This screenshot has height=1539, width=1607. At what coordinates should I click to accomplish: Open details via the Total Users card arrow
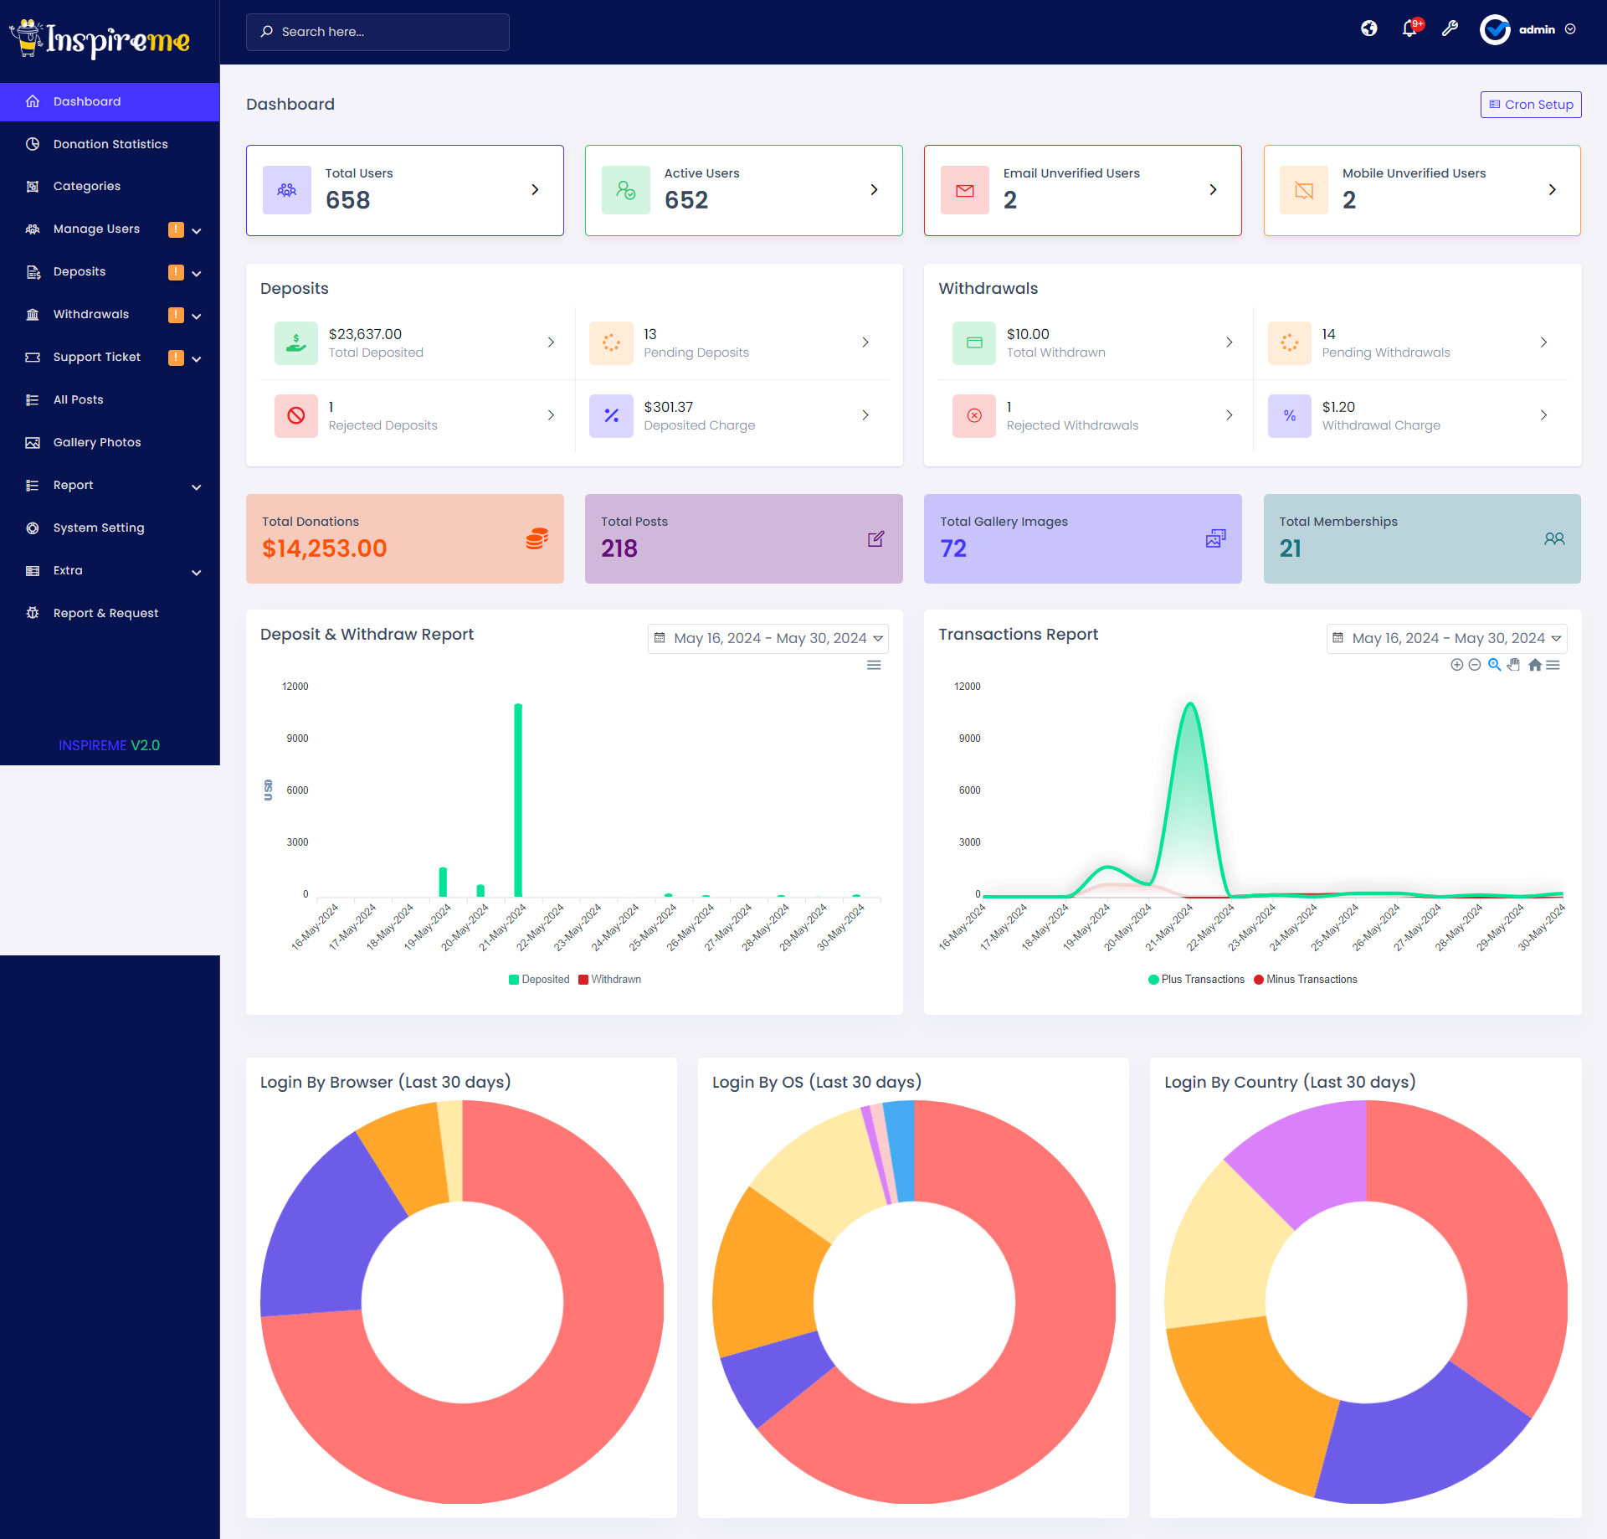click(536, 189)
